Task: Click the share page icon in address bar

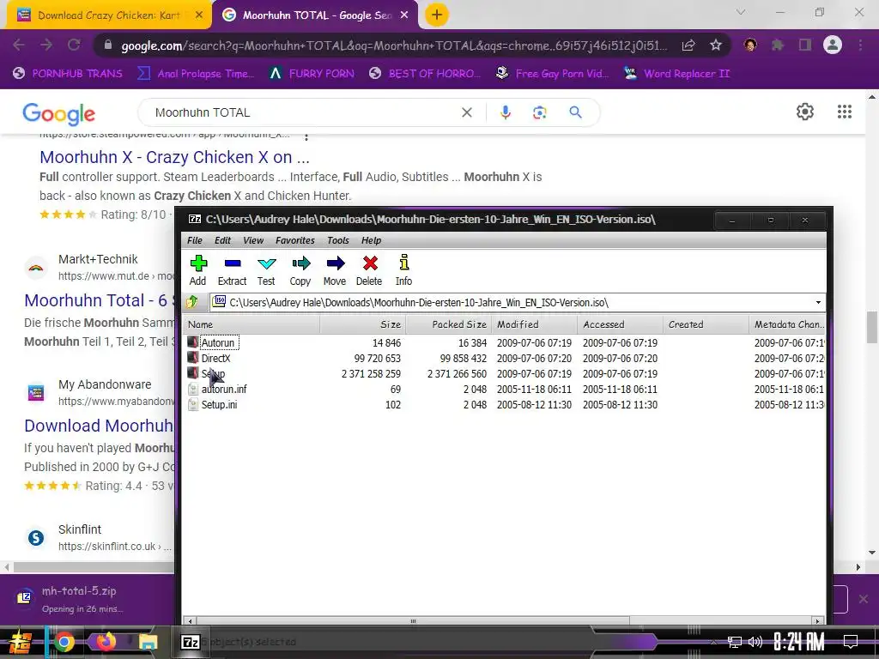Action: click(688, 45)
